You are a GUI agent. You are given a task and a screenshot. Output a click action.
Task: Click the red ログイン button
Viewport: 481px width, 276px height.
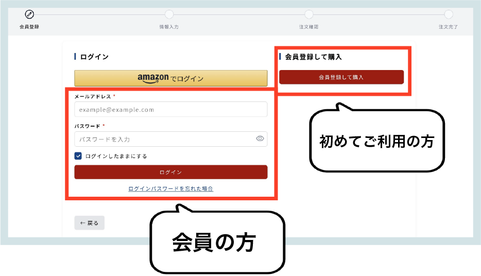pyautogui.click(x=171, y=172)
